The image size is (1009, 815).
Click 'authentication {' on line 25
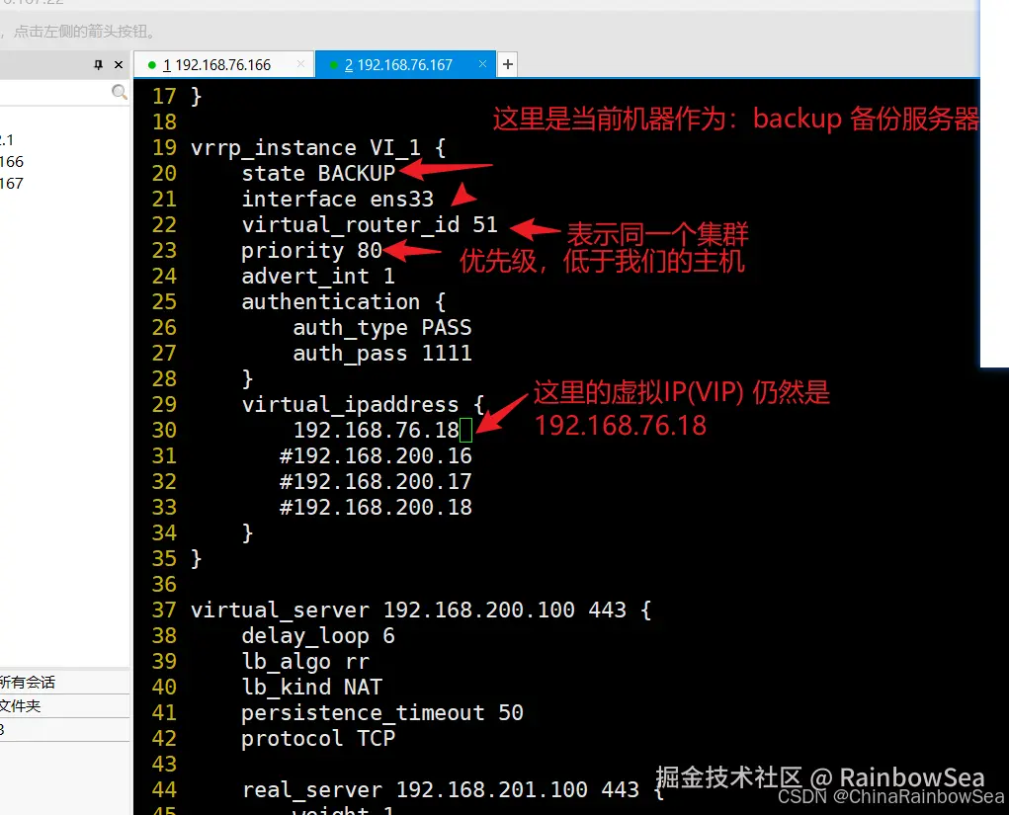[x=344, y=301]
